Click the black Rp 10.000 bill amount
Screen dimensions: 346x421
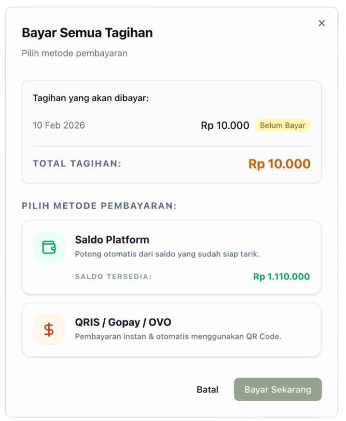[225, 125]
